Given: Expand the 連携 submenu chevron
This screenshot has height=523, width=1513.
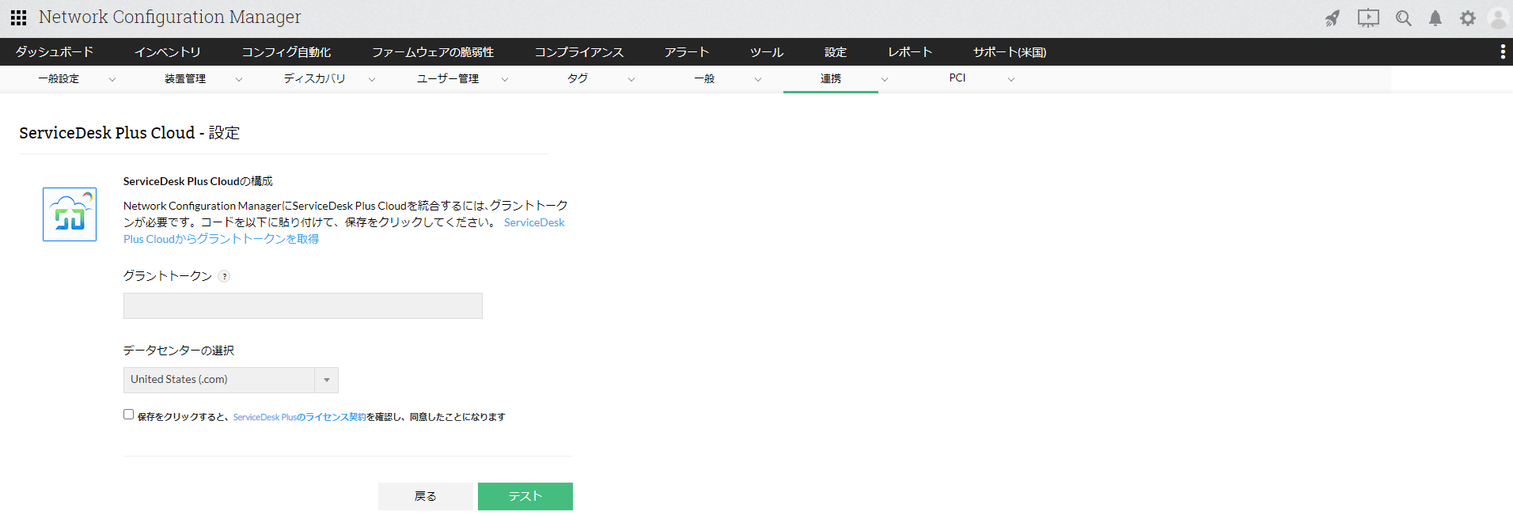Looking at the screenshot, I should (x=885, y=79).
